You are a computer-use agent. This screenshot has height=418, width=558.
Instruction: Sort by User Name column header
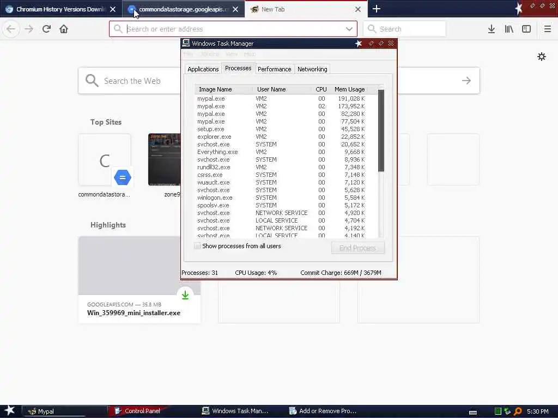pos(281,89)
